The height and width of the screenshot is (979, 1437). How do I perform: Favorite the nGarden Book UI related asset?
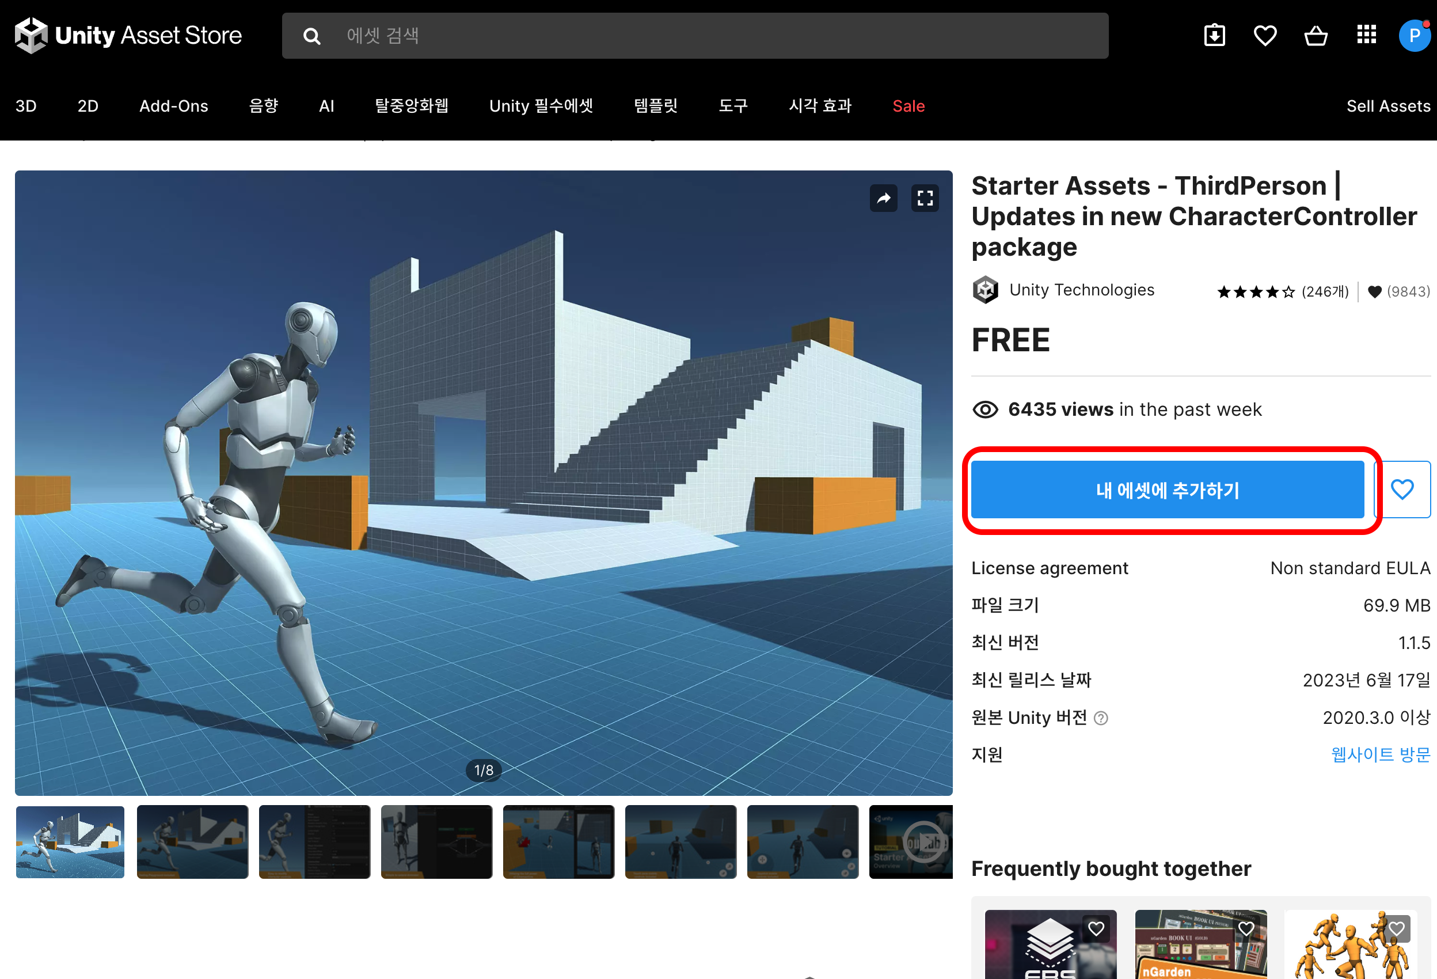[x=1246, y=928]
